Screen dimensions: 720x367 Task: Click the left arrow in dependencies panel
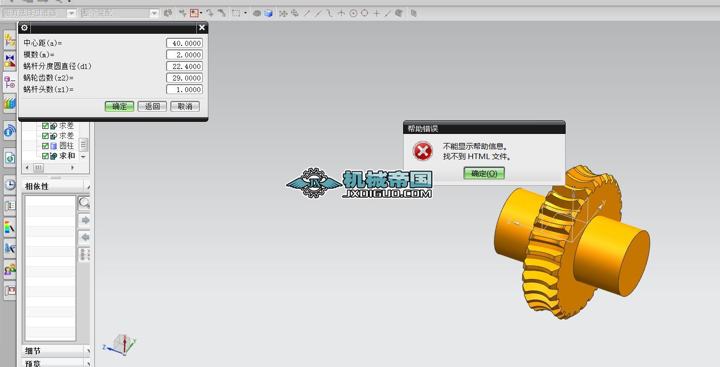[84, 237]
